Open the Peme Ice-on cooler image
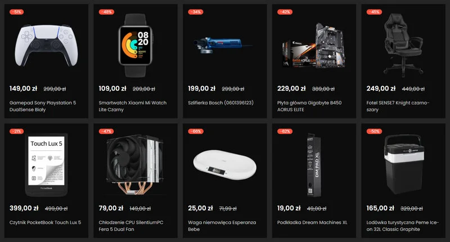The width and height of the screenshot is (450, 242). click(x=403, y=164)
